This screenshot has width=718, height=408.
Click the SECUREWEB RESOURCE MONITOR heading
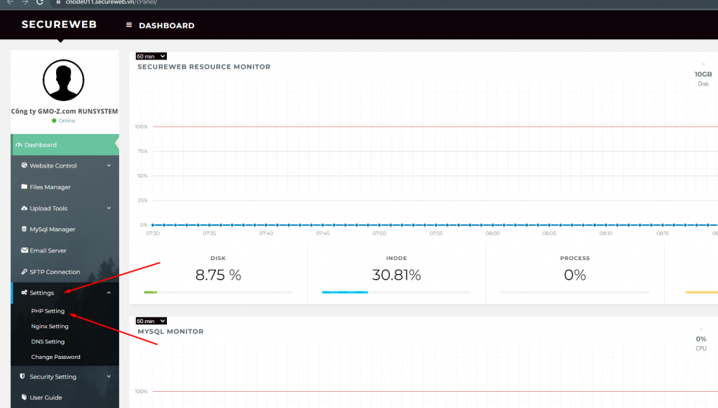click(x=204, y=67)
